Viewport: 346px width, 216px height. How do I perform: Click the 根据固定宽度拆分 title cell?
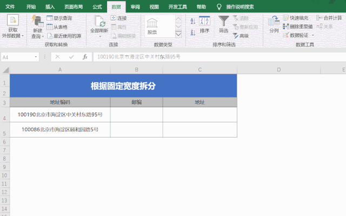[123, 86]
